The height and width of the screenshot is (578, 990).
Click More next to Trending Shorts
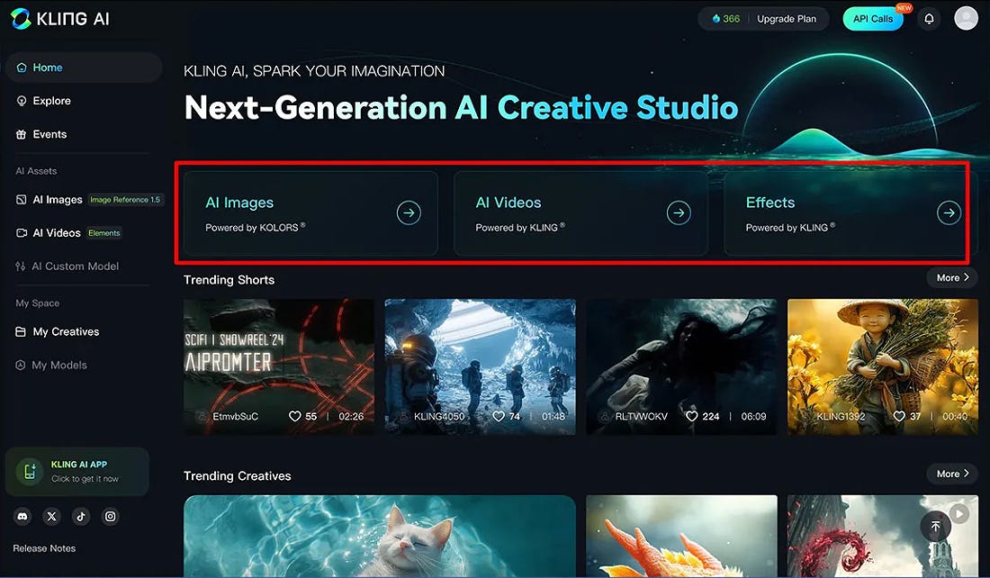952,278
